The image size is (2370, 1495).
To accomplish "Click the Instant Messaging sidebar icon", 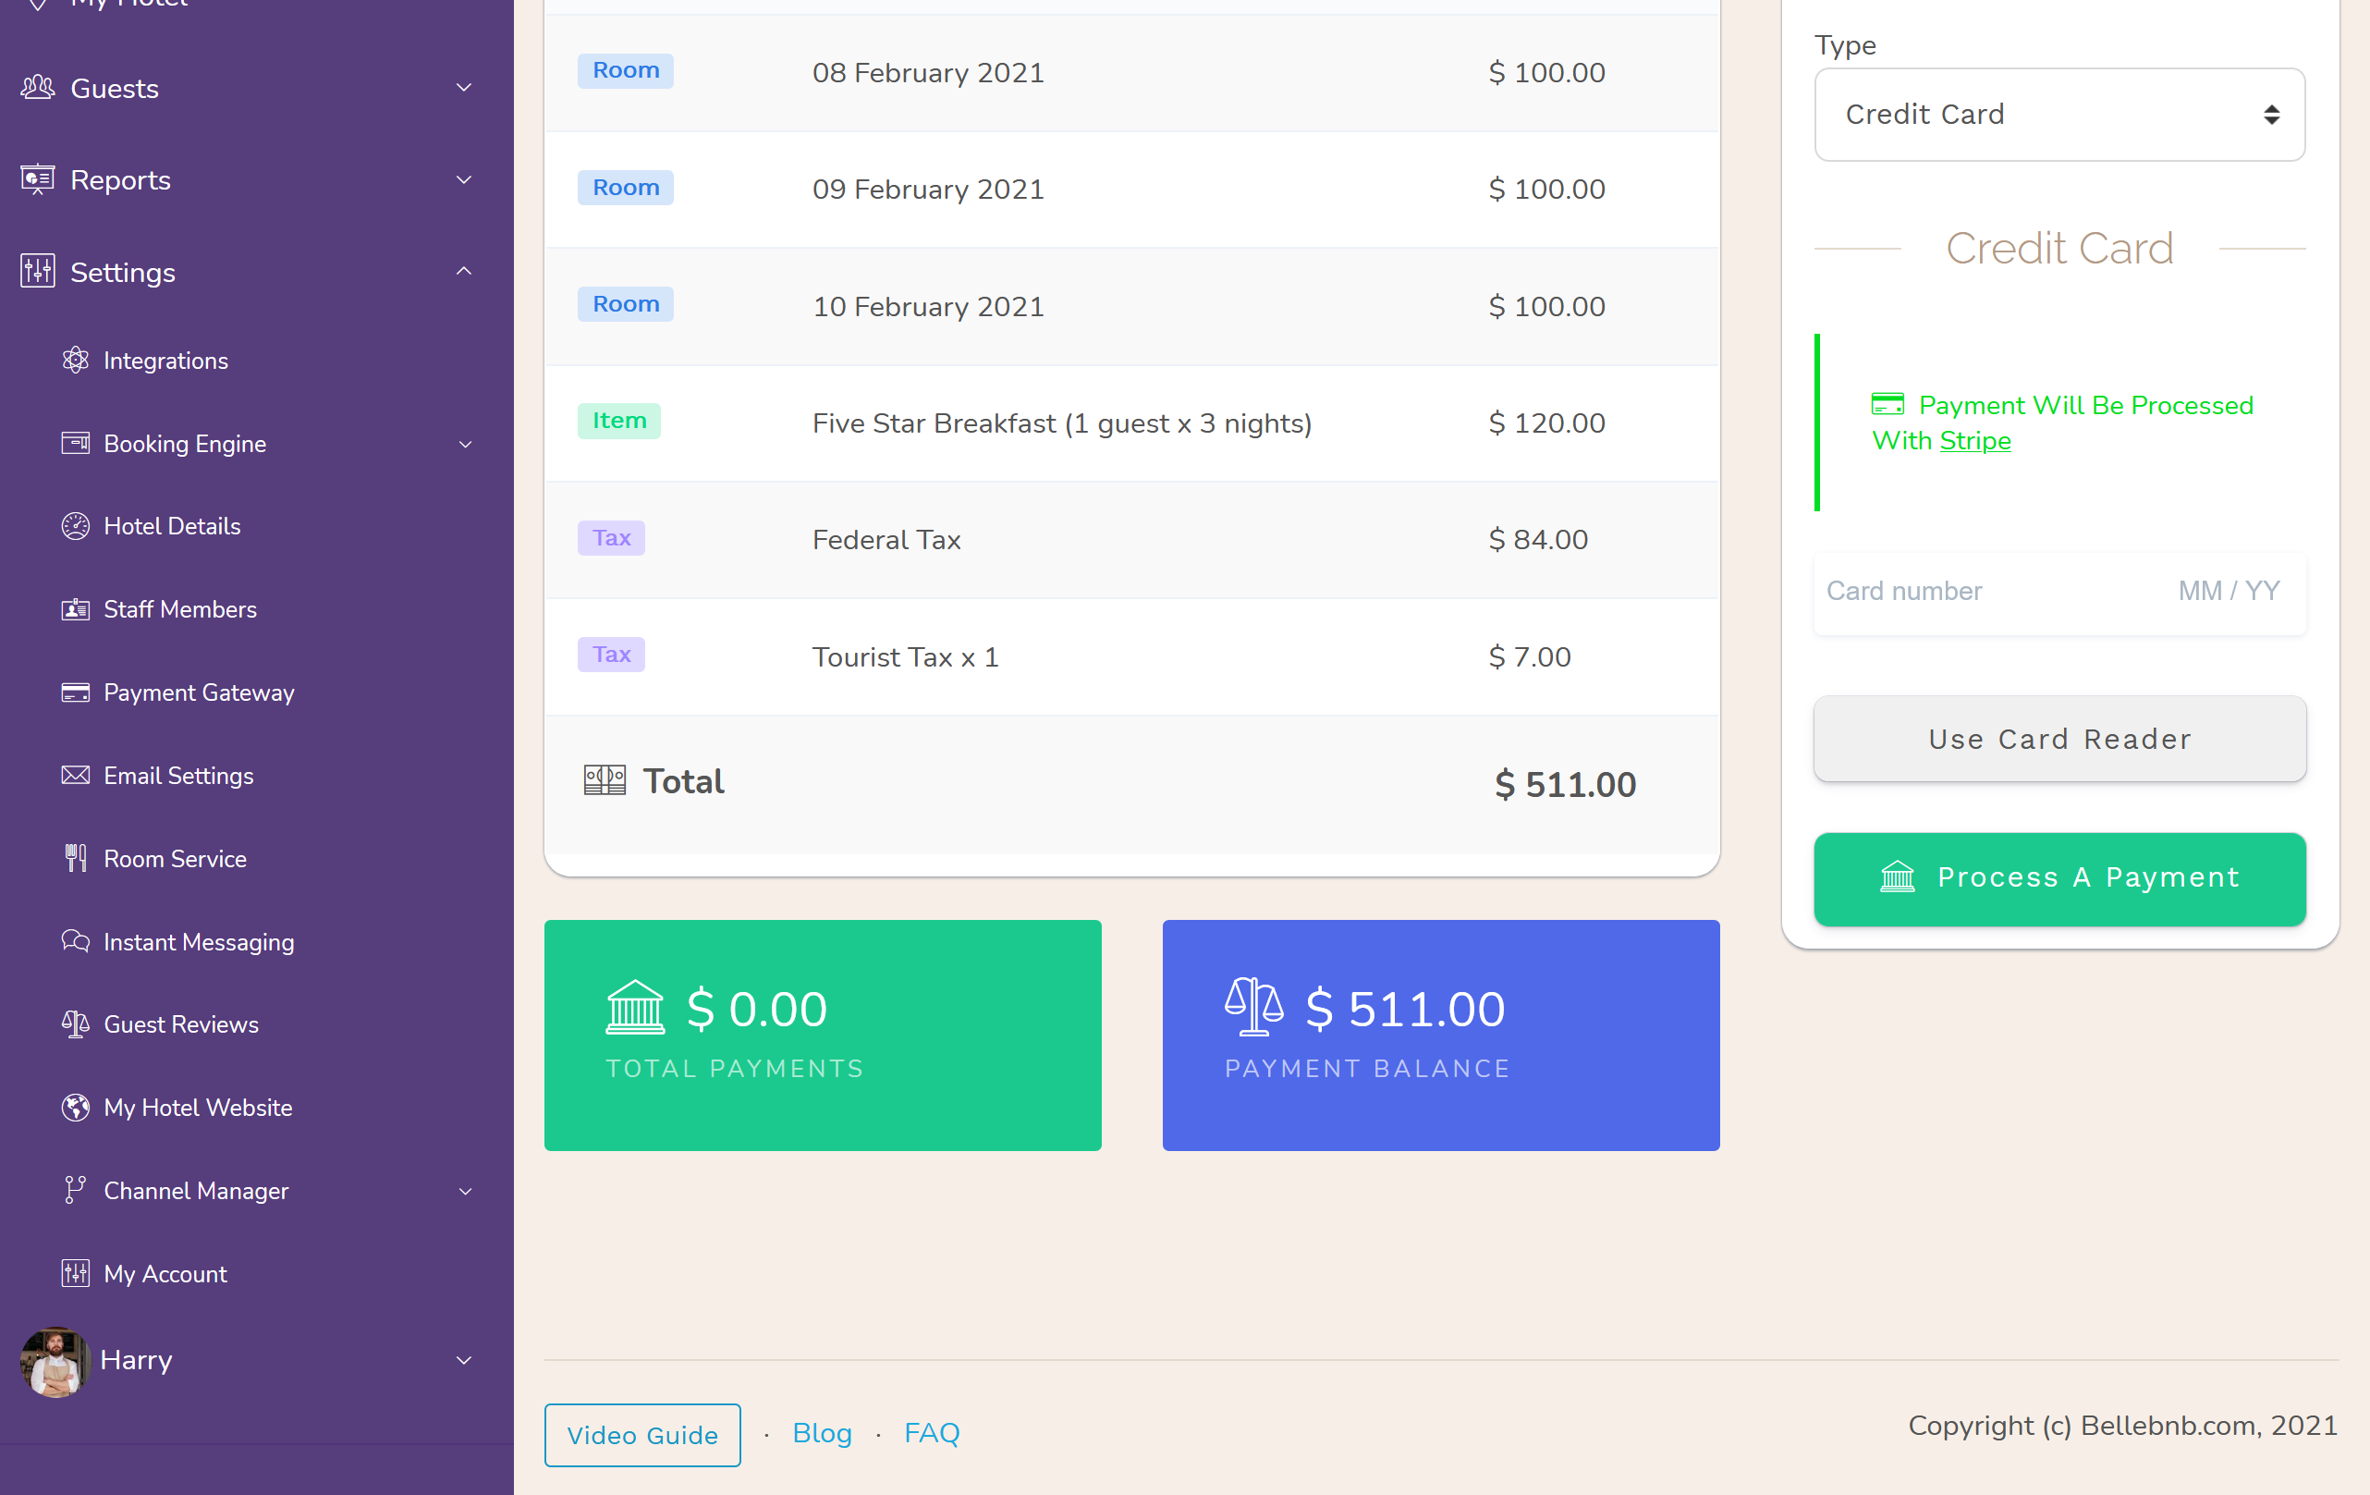I will tap(76, 942).
